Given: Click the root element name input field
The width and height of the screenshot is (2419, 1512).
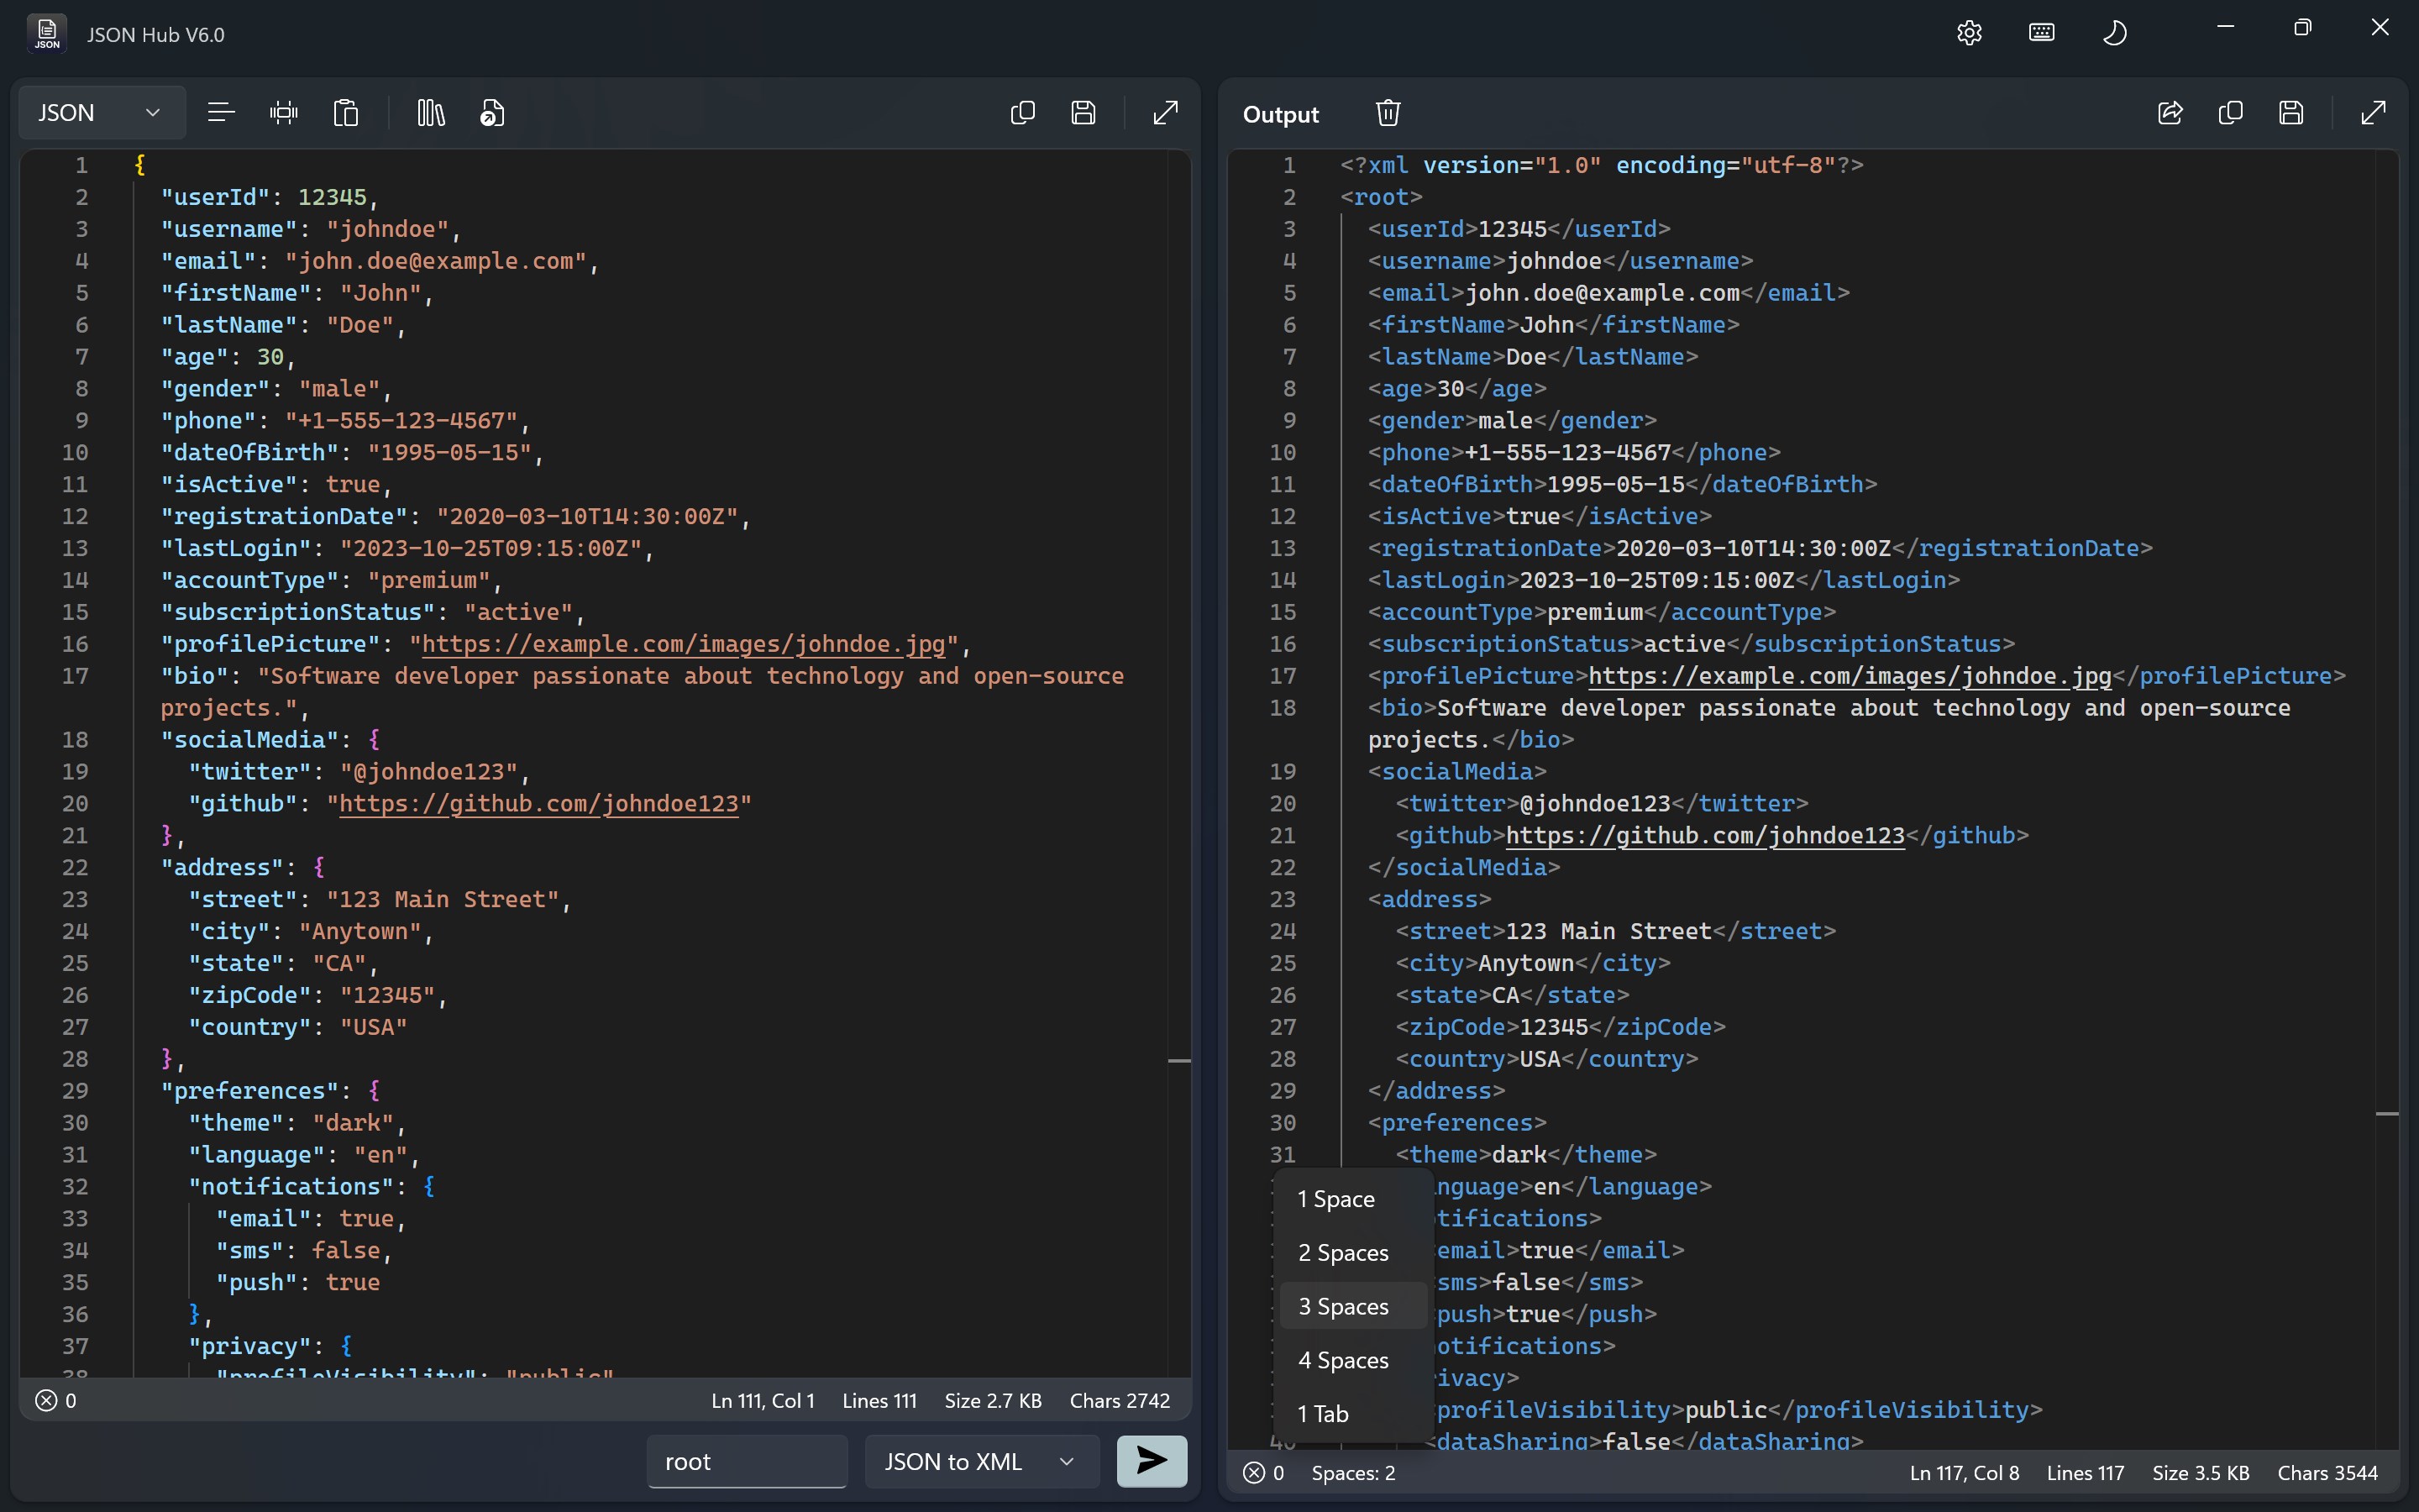Looking at the screenshot, I should point(746,1461).
